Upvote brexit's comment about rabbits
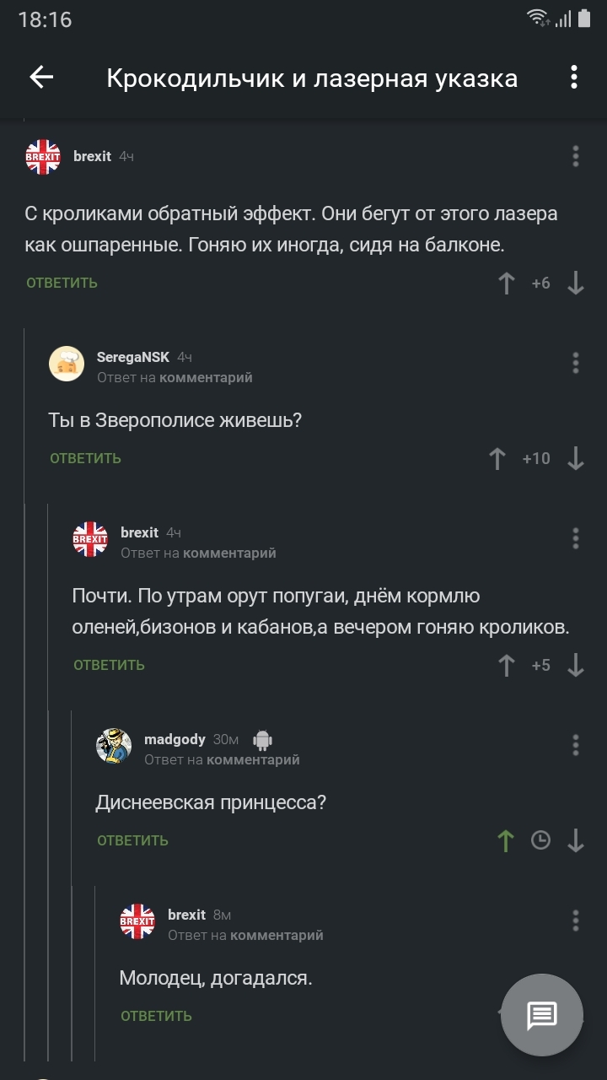 click(x=506, y=283)
